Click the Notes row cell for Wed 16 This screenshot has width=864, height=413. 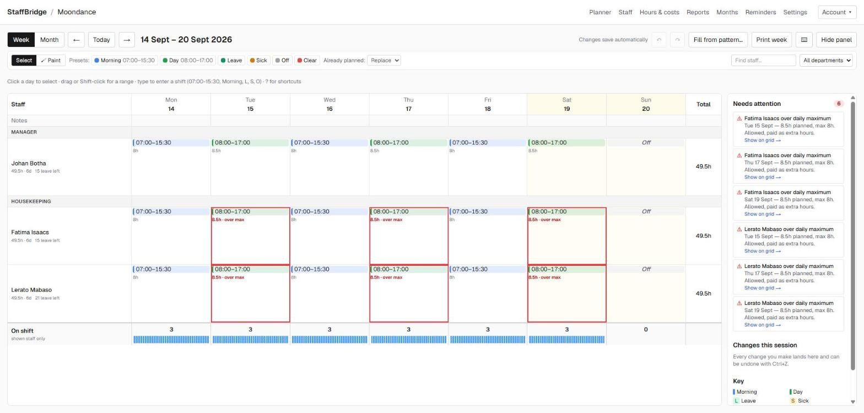(x=330, y=120)
